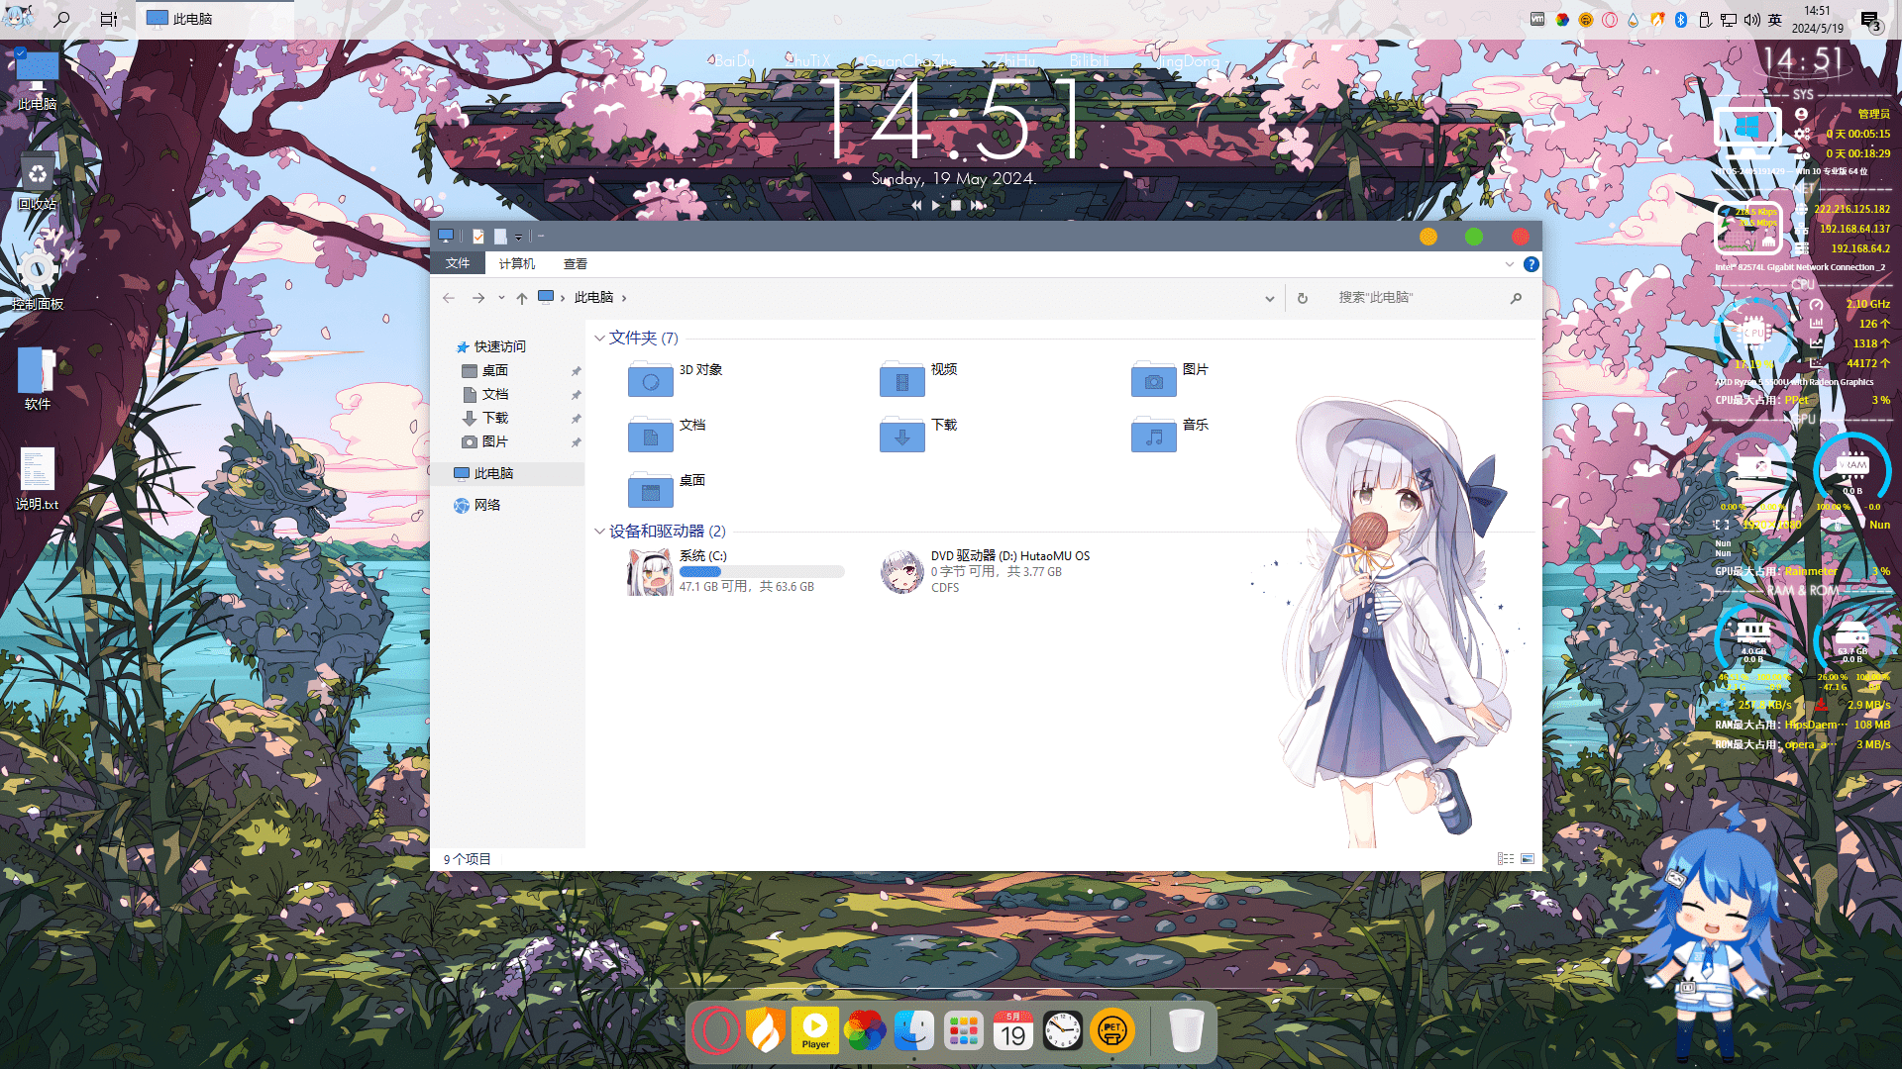Select the 此电脑 taskbar window tab
The image size is (1902, 1069).
click(x=215, y=19)
